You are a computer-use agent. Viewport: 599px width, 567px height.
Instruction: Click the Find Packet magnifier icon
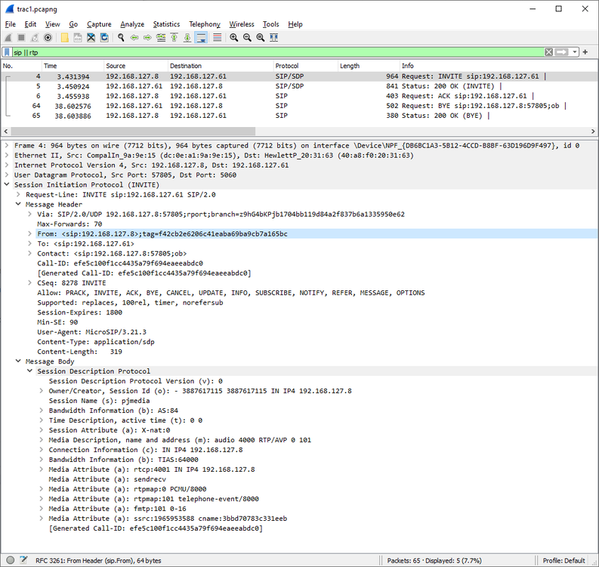click(121, 37)
